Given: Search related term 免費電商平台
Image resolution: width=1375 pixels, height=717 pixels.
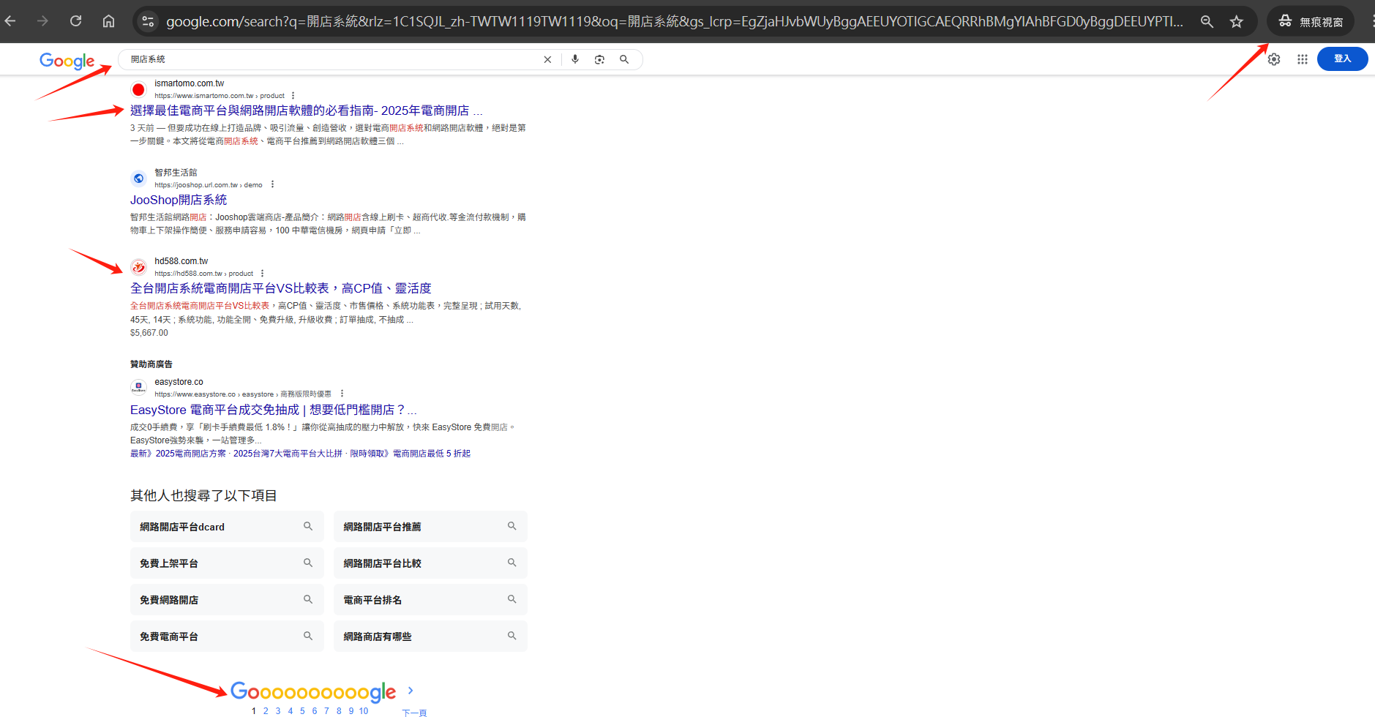Looking at the screenshot, I should [x=227, y=637].
